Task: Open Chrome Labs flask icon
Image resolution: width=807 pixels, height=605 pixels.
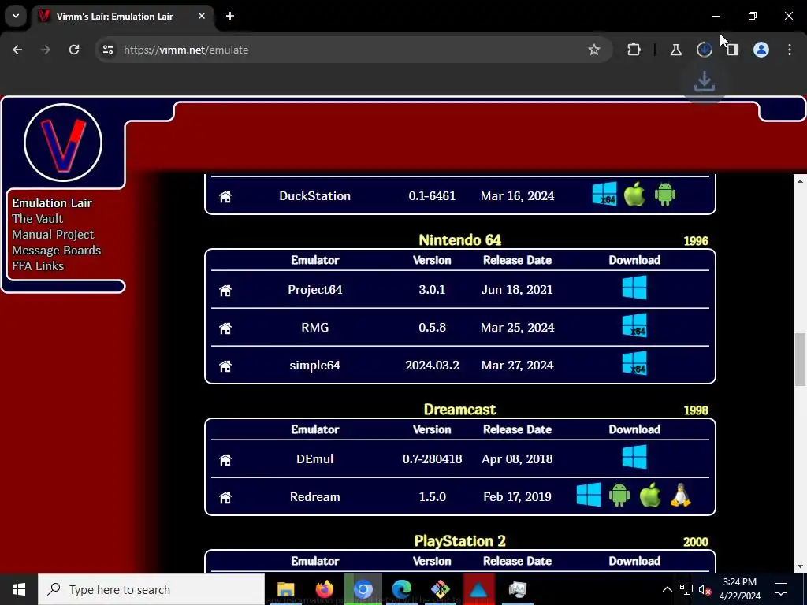Action: [x=675, y=50]
